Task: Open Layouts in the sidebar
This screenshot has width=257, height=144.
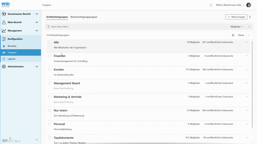Action: pyautogui.click(x=21, y=59)
